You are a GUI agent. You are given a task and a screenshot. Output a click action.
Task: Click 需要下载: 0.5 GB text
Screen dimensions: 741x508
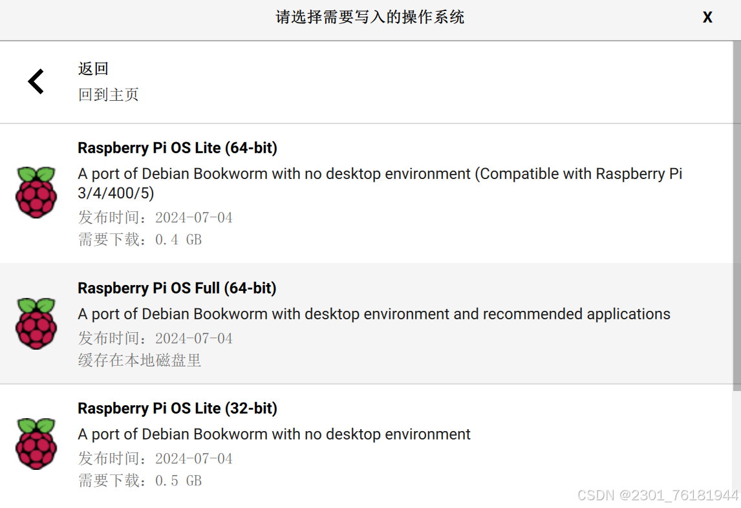pyautogui.click(x=140, y=481)
